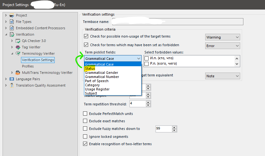Viewport: 265px width, 156px height.
Task: Enable Ignore locked segments
Action: [x=85, y=136]
